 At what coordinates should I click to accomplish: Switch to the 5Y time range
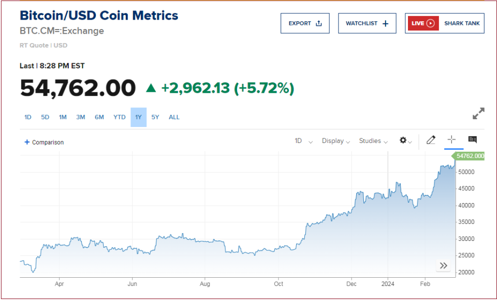click(x=155, y=117)
